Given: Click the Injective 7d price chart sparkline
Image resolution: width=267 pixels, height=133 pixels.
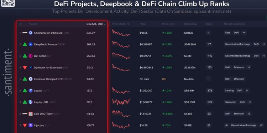Looking at the screenshot, I should pos(121,125).
